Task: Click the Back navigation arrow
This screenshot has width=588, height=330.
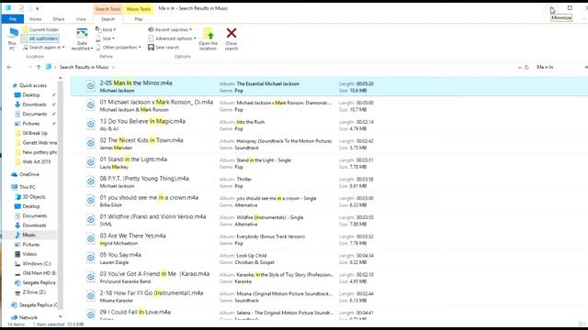Action: [9, 67]
